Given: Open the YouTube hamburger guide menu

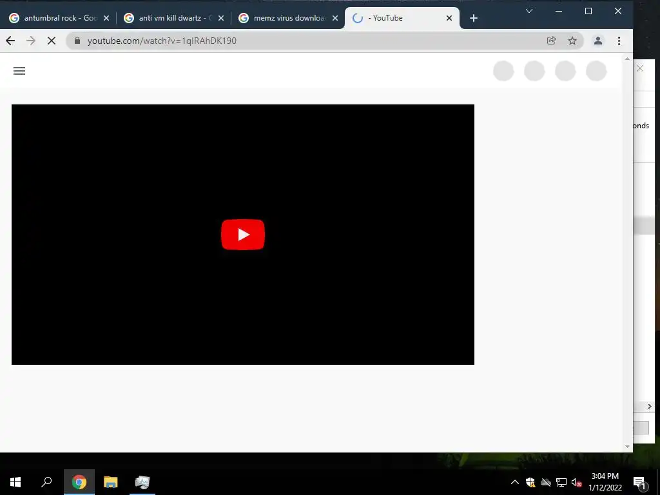Looking at the screenshot, I should click(19, 71).
